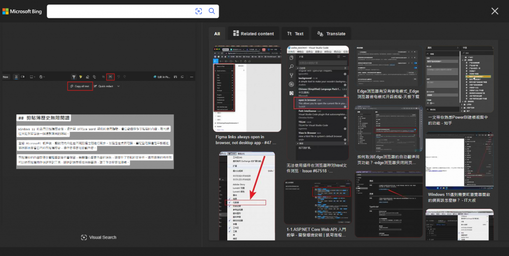Click the Microsoft Bing logo
This screenshot has width=509, height=256.
pos(22,11)
